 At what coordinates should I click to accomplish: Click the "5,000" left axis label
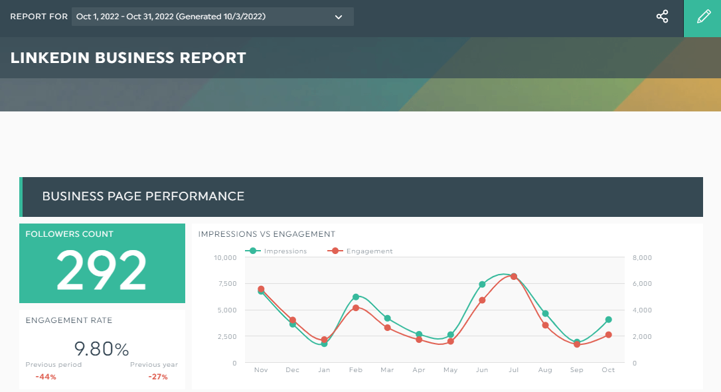pos(227,310)
